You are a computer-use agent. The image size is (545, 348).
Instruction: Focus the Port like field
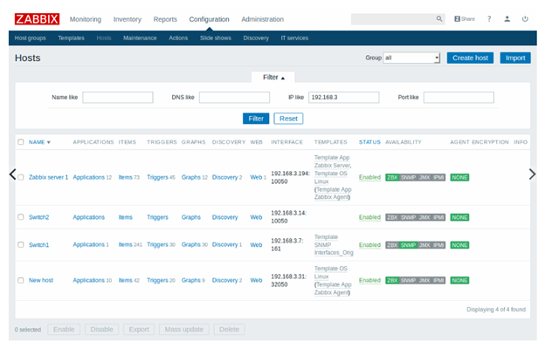click(x=459, y=98)
